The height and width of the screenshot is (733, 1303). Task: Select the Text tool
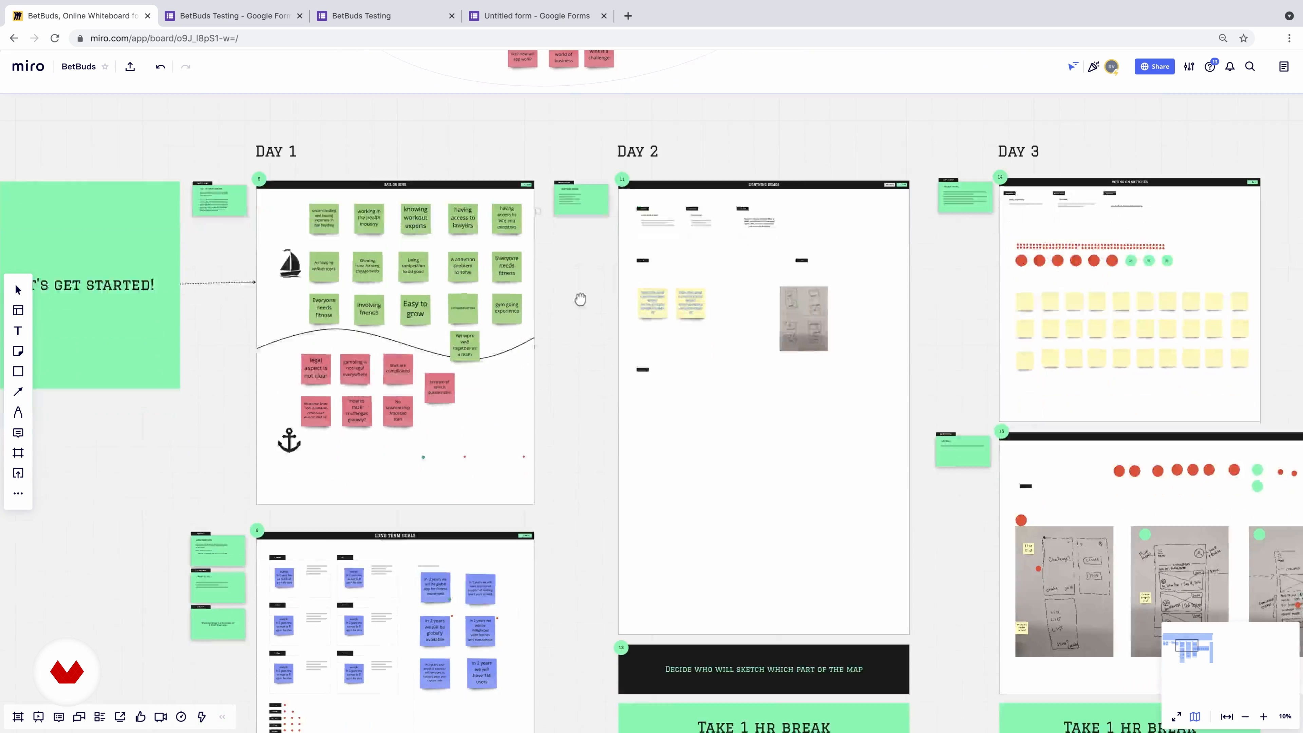18,331
